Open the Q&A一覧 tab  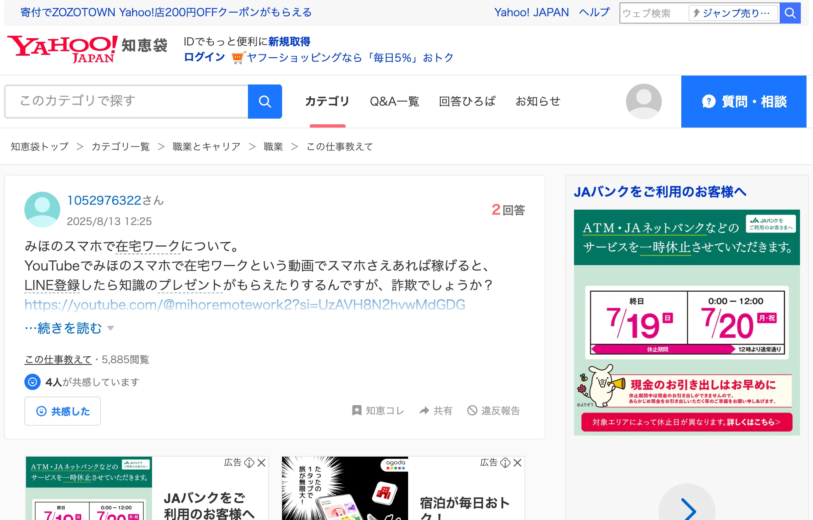[x=394, y=102]
